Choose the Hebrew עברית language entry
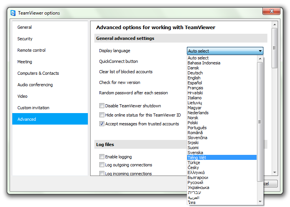Screen dimensions: 290x207 tap(222, 192)
